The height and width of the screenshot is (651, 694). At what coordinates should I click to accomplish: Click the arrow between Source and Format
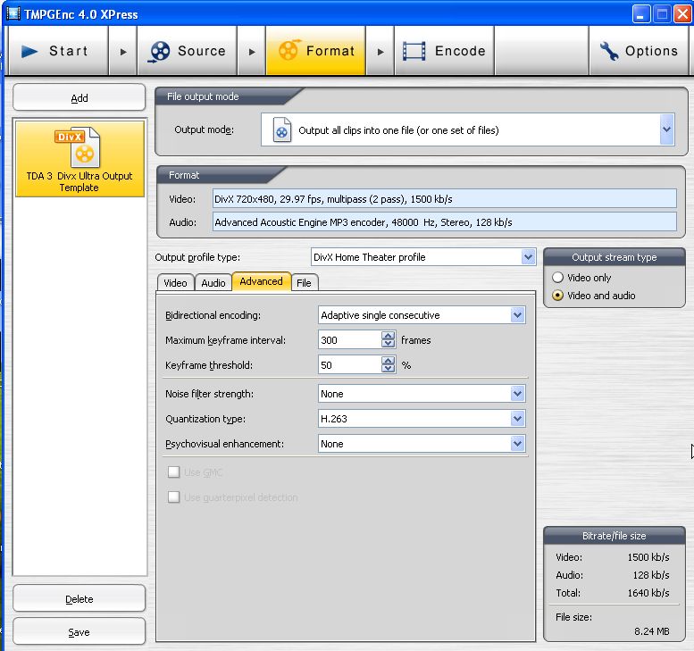point(251,51)
